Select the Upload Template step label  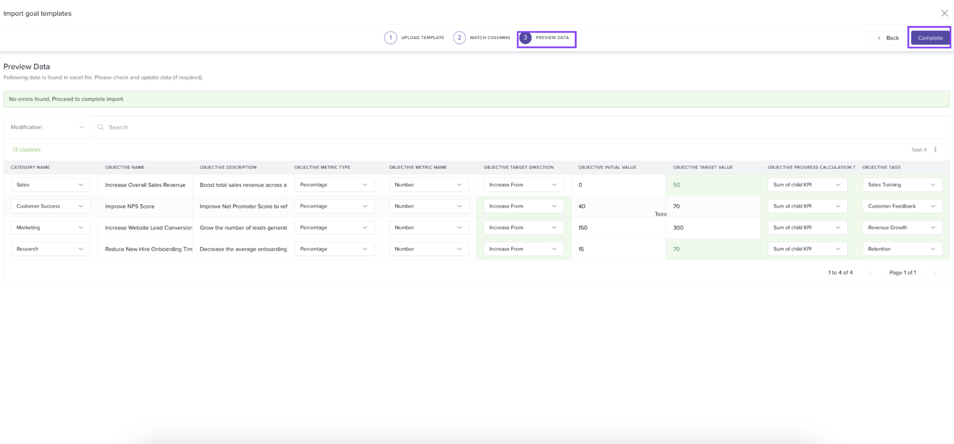tap(422, 38)
